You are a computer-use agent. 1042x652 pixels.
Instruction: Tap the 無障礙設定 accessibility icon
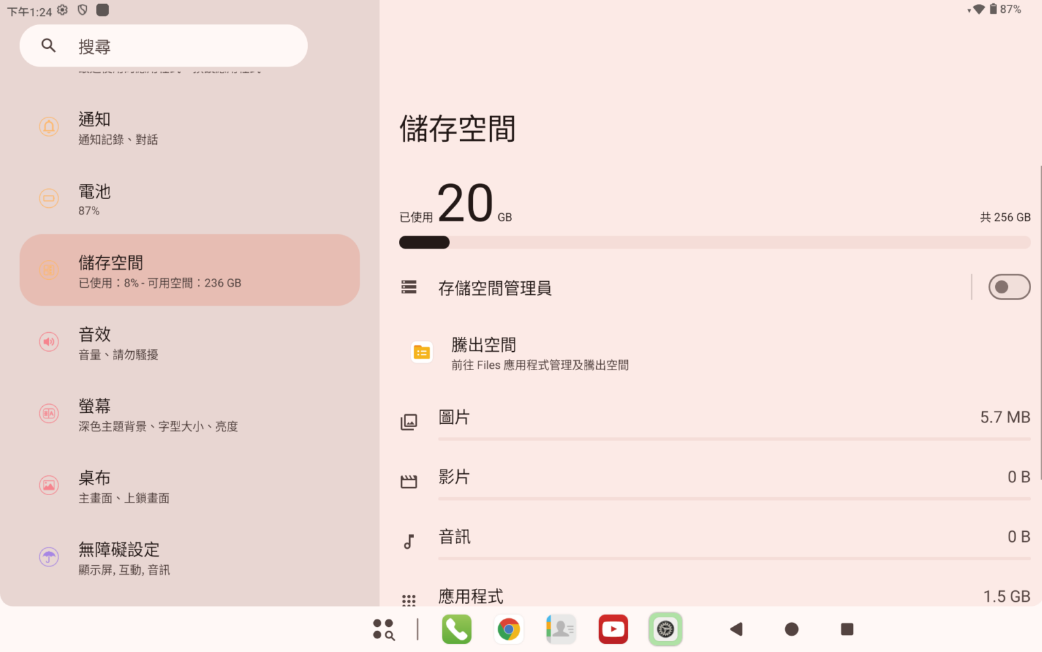pos(49,557)
